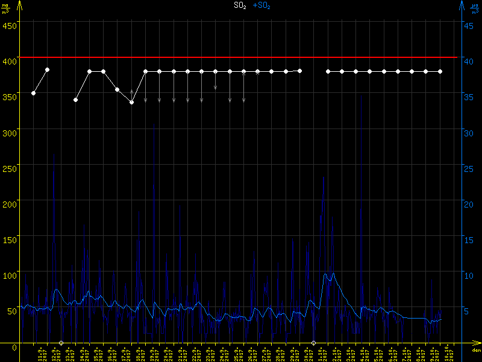Click the 'den' x-axis label
The height and width of the screenshot is (362, 482).
click(475, 351)
